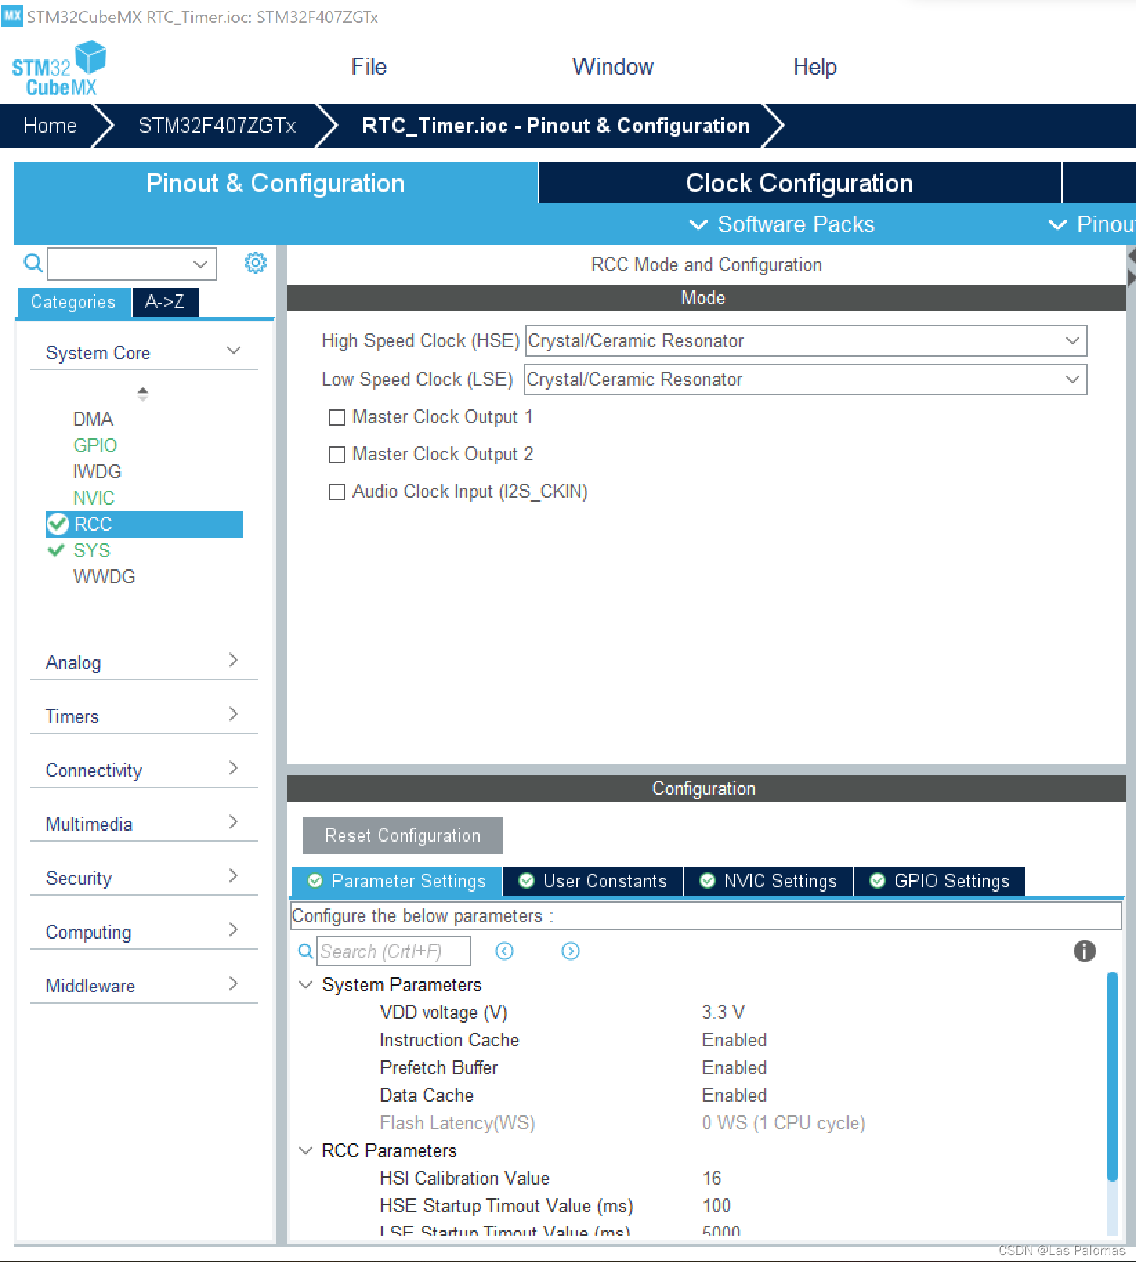Viewport: 1136px width, 1262px height.
Task: Select the Categories tab
Action: click(73, 302)
